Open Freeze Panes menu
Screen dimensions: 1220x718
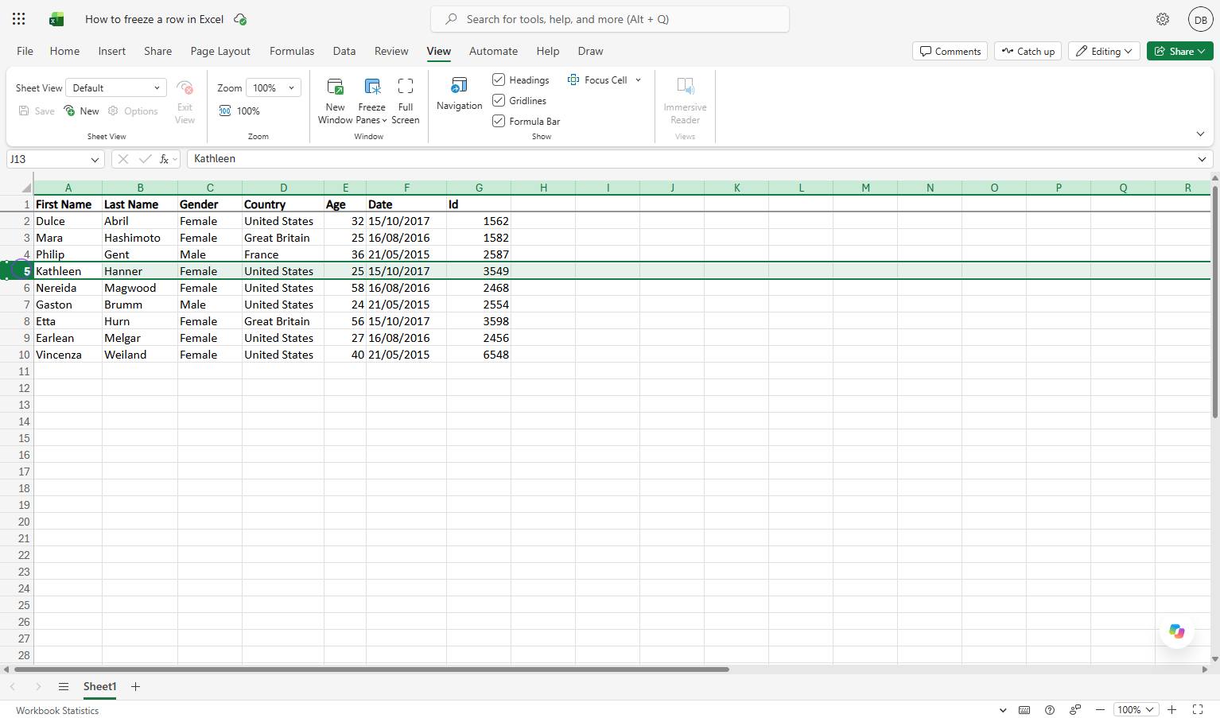coord(371,101)
